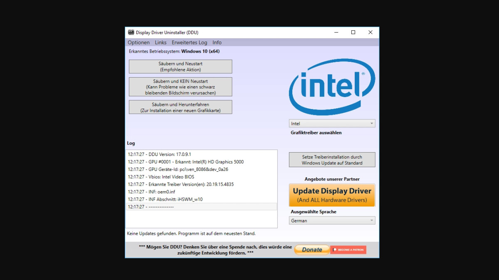Image resolution: width=499 pixels, height=280 pixels.
Task: Maximize the DDU window
Action: click(353, 32)
